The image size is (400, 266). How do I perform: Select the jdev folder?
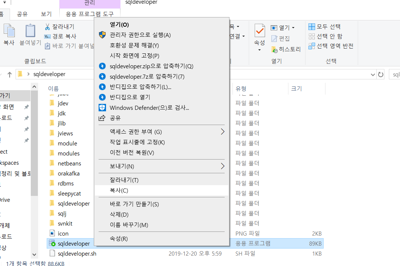(63, 104)
